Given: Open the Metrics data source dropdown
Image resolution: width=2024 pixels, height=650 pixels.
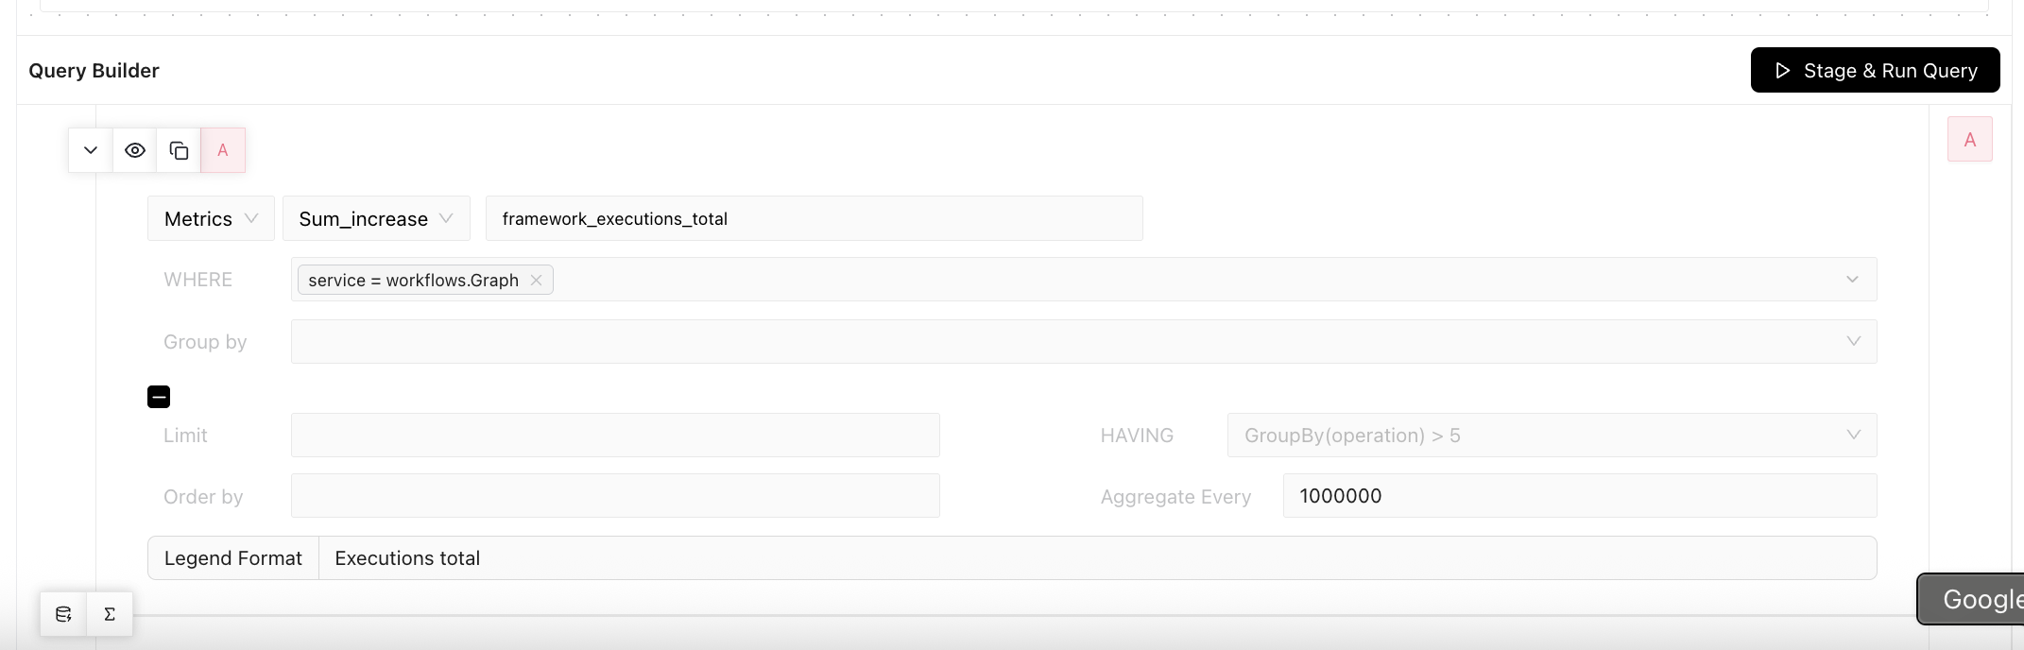Looking at the screenshot, I should 211,218.
